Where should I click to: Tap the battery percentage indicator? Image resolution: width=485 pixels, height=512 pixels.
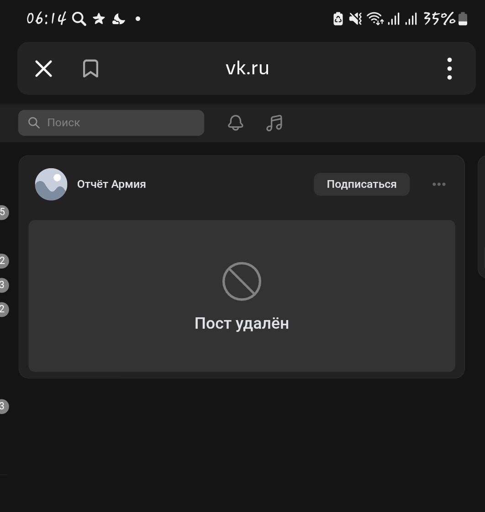[x=439, y=19]
